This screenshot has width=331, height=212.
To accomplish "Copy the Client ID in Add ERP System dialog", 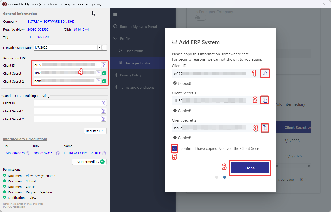I will click(265, 73).
